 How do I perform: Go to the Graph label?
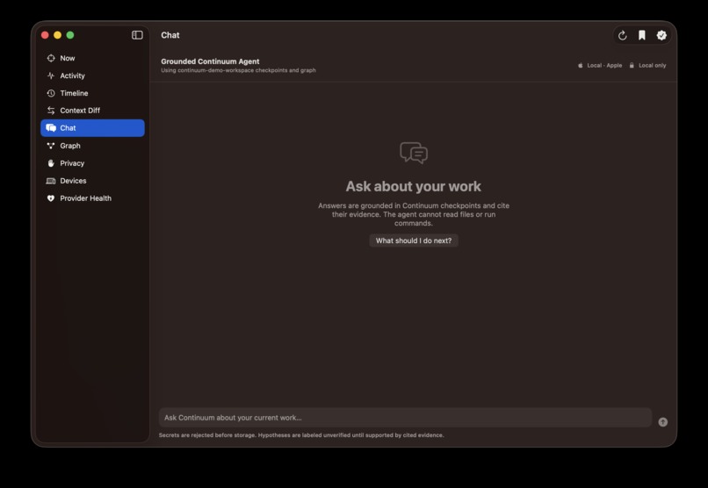70,146
